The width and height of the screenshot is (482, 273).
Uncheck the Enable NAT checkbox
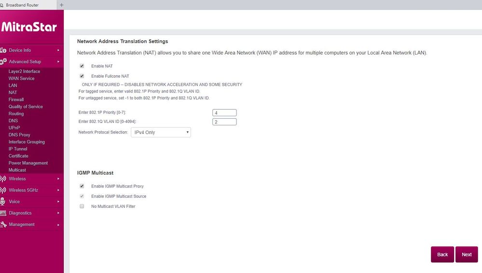82,66
